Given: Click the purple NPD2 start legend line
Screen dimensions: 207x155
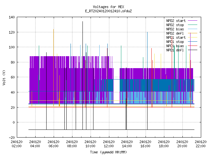Looking at the screenshot, I should coord(193,21).
